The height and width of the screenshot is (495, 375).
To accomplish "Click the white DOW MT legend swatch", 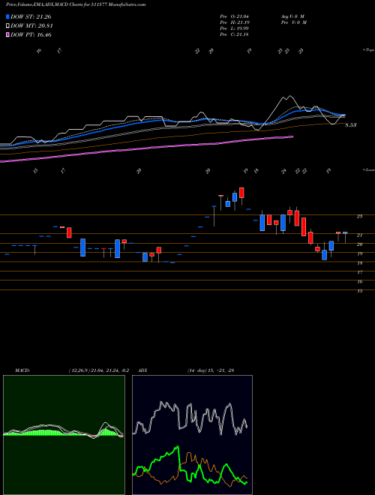I will tap(7, 26).
